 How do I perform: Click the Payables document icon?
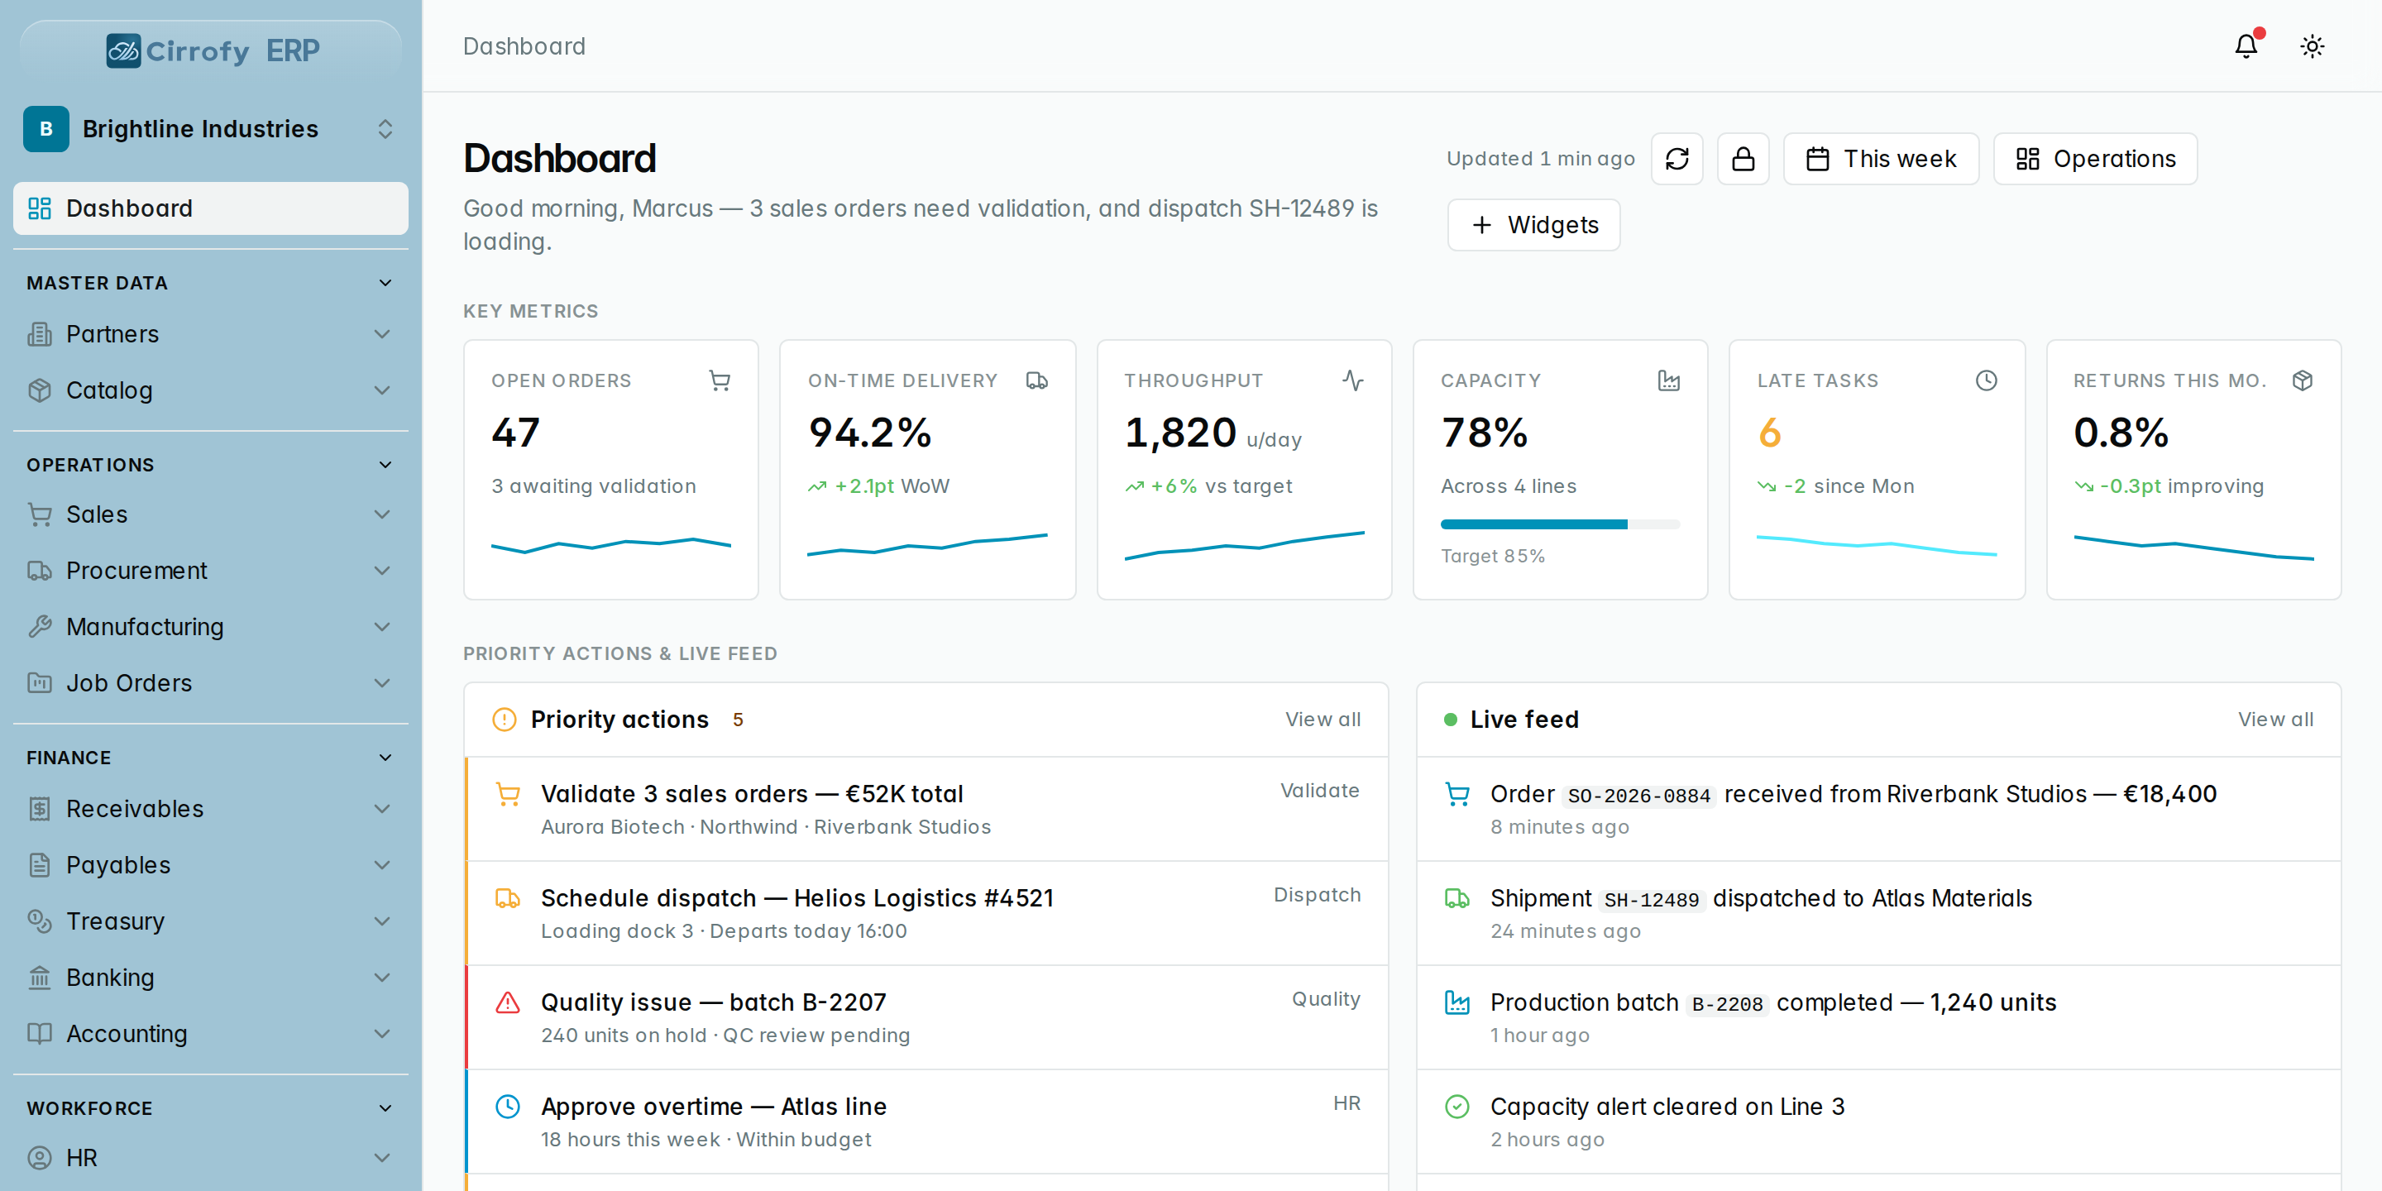(x=40, y=865)
